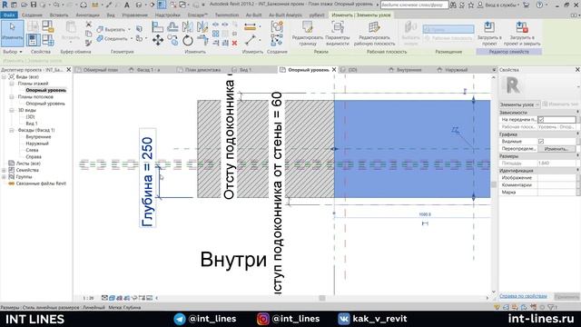Open the 'Файл' menu tab
The image size is (581, 327).
[x=9, y=15]
